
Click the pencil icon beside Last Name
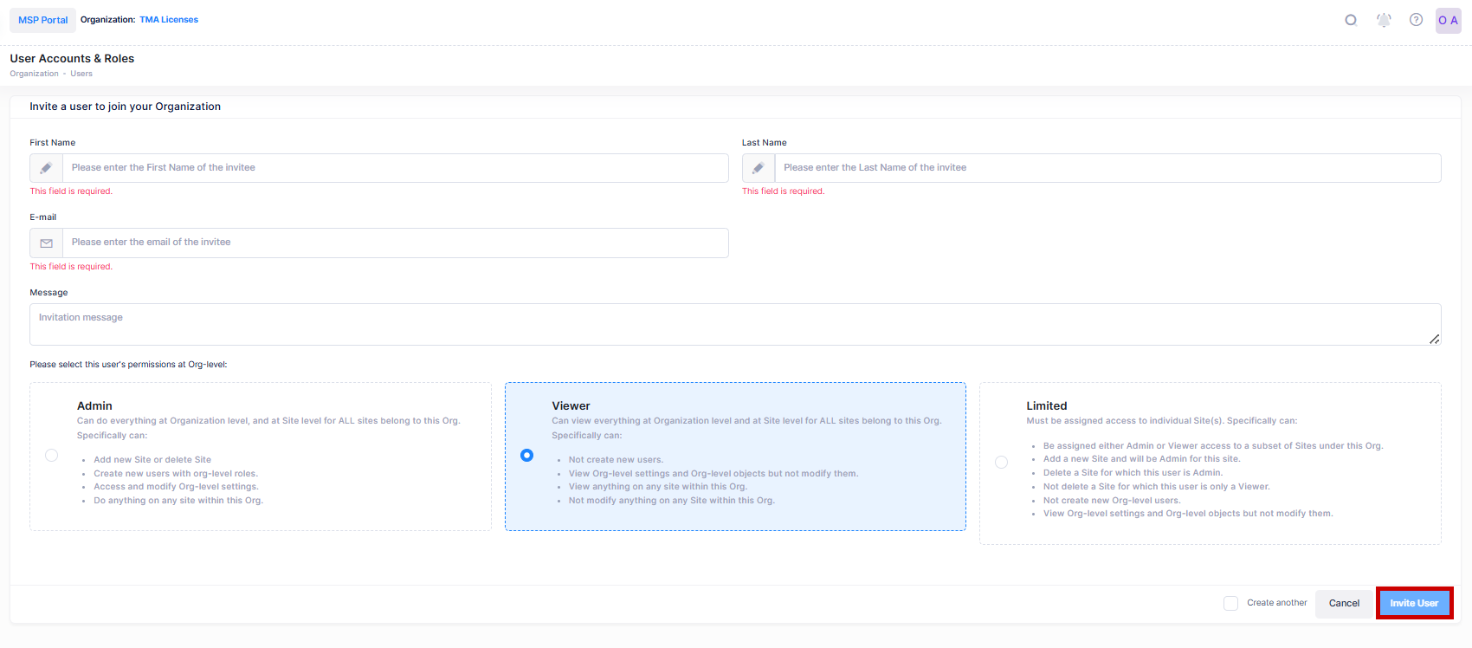coord(759,168)
